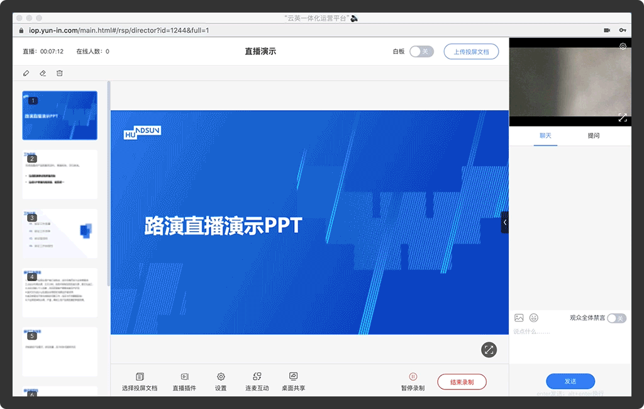Switch to the 提问 tab
The width and height of the screenshot is (644, 409).
[593, 135]
